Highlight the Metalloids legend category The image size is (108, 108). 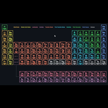tap(69, 27)
